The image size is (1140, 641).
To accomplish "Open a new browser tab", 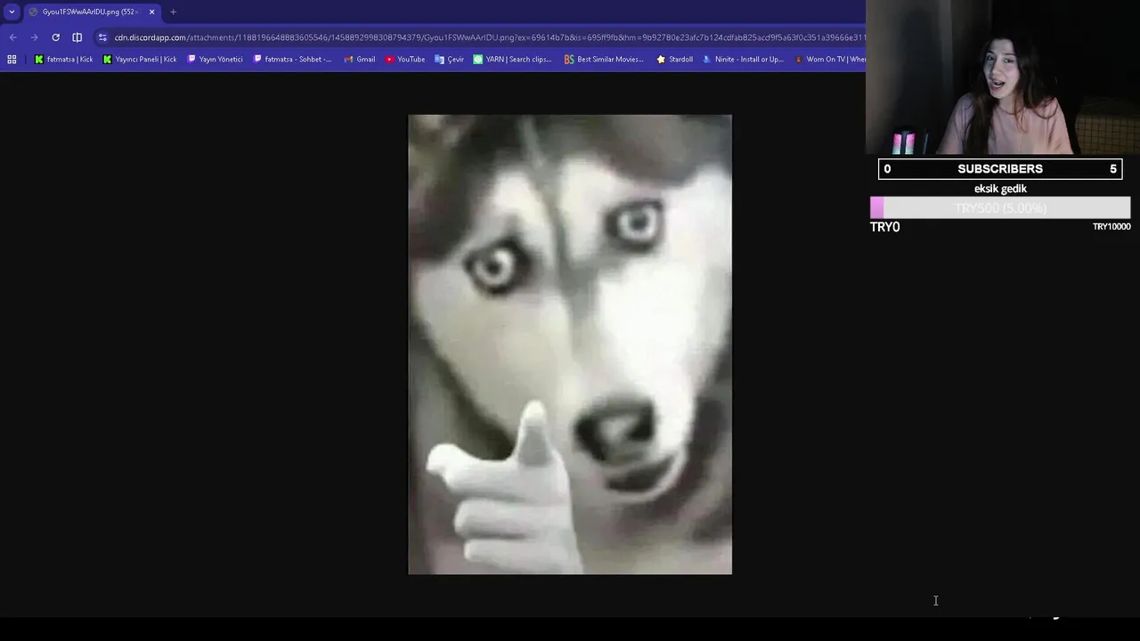I will coord(174,12).
